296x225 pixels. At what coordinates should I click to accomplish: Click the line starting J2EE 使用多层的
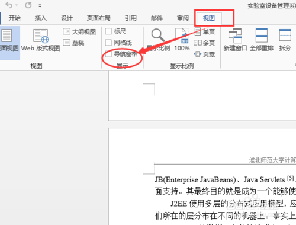click(x=233, y=204)
